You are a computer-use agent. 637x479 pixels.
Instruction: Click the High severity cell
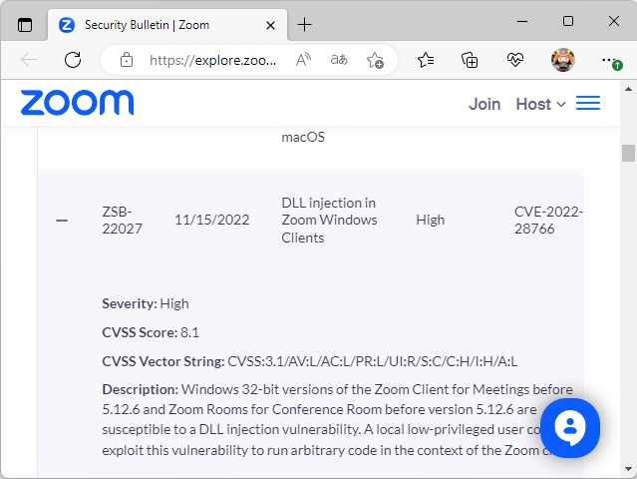point(431,220)
